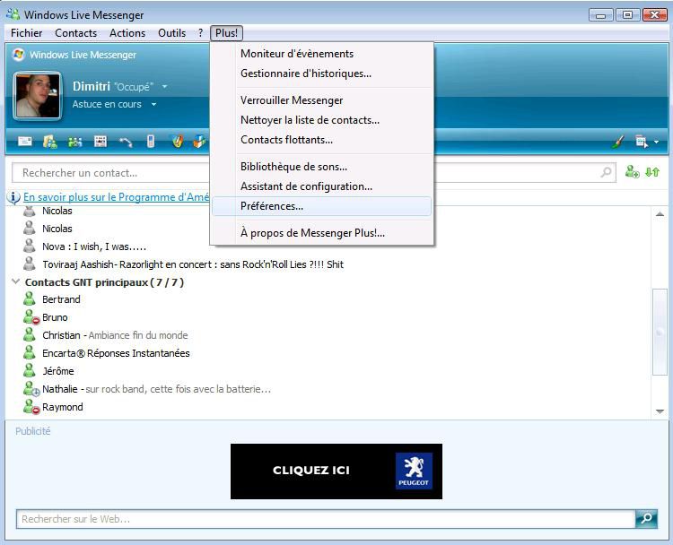Click title bar Messenger icon
The height and width of the screenshot is (545, 673).
pos(13,14)
